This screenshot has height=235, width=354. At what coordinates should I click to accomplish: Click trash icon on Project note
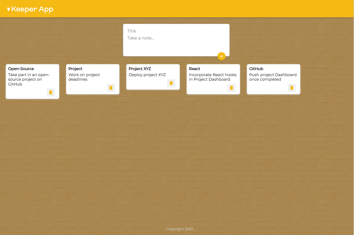[x=111, y=88]
